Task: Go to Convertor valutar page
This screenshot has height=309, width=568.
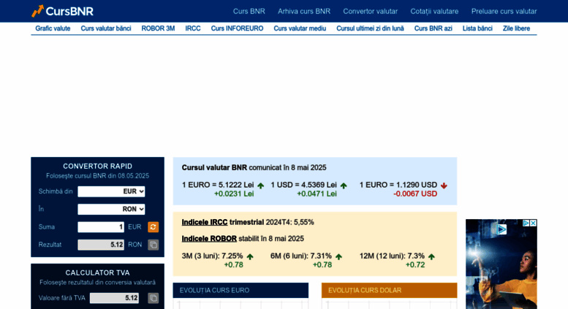Action: coord(370,11)
